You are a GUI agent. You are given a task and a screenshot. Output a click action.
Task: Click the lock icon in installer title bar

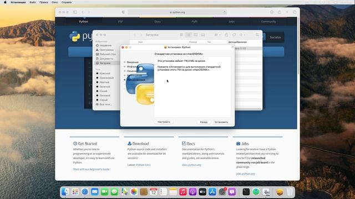[x=232, y=47]
